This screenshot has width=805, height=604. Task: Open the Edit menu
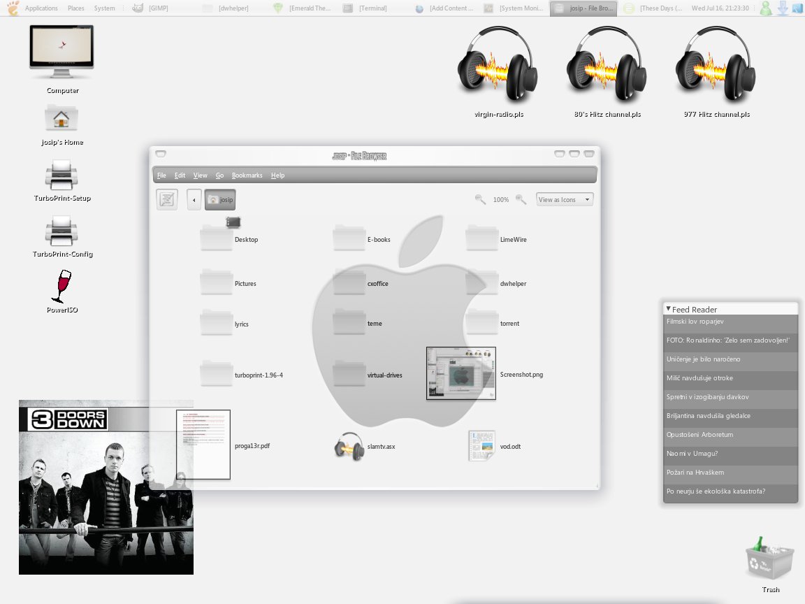[180, 175]
